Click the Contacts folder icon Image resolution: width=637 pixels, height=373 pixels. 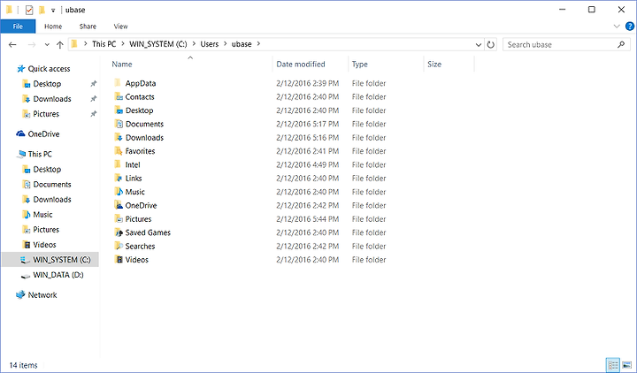[x=119, y=96]
